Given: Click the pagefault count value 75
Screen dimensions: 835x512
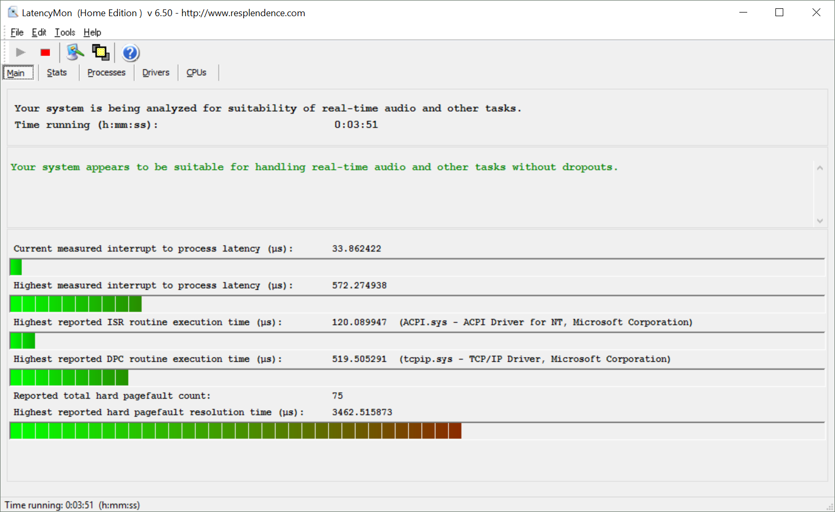Looking at the screenshot, I should point(338,396).
